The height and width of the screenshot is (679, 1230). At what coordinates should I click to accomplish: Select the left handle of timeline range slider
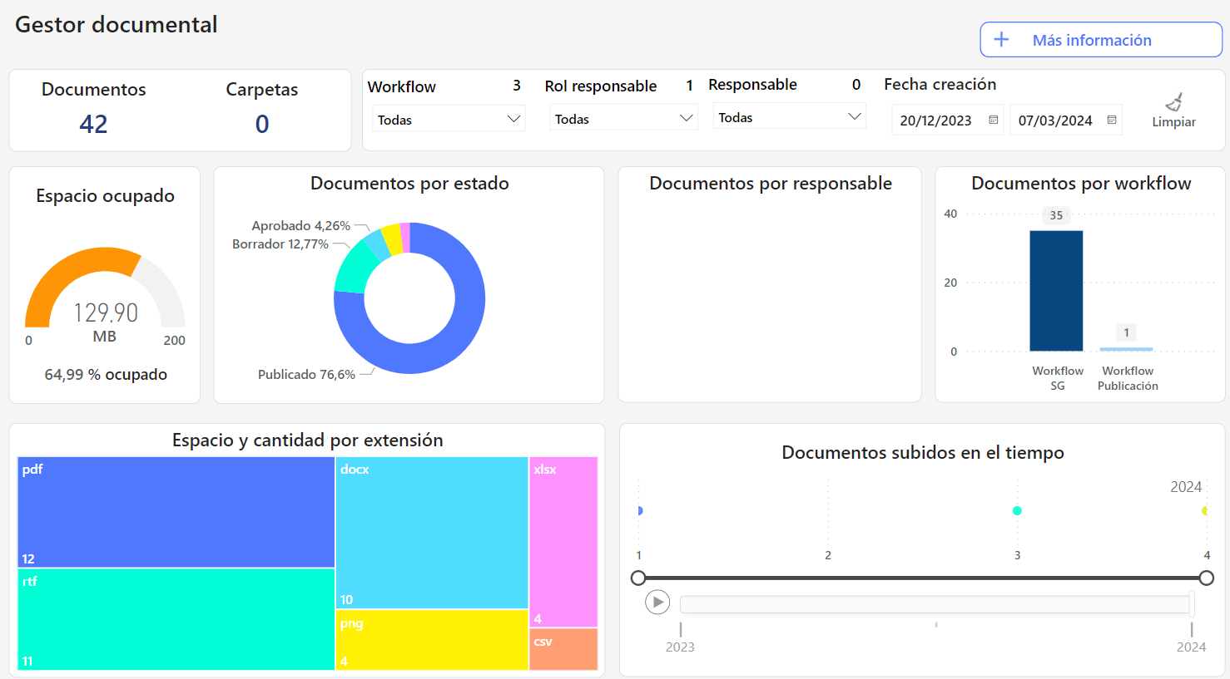point(638,578)
